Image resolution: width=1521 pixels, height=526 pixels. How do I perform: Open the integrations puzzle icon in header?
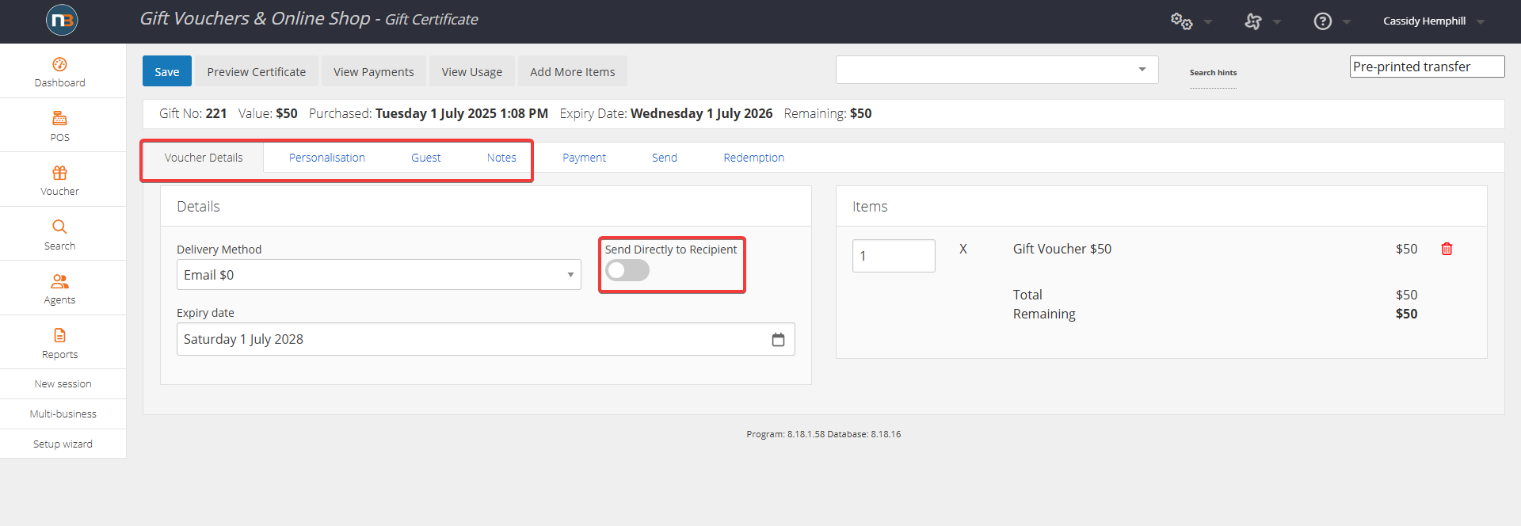pos(1252,21)
